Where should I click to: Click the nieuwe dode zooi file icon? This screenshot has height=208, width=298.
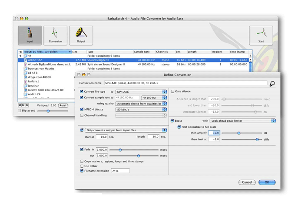[26, 90]
